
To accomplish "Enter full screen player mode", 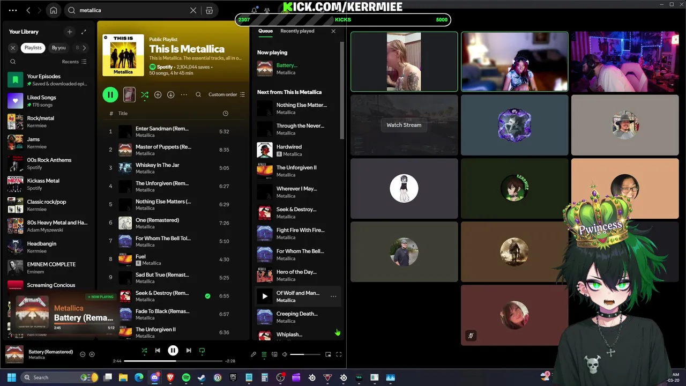I will [339, 354].
